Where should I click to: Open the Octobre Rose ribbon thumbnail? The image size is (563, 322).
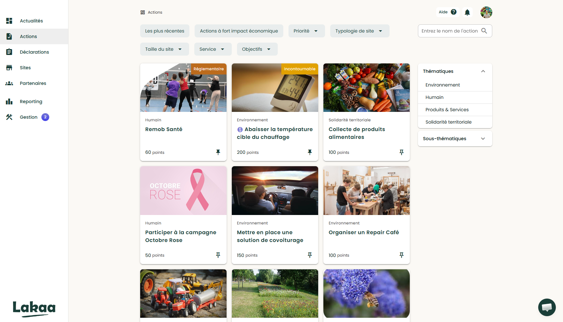pyautogui.click(x=183, y=191)
